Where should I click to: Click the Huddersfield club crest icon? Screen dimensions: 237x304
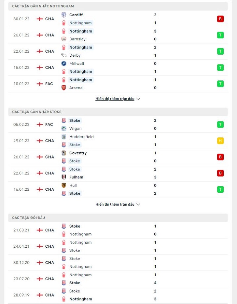click(x=64, y=137)
